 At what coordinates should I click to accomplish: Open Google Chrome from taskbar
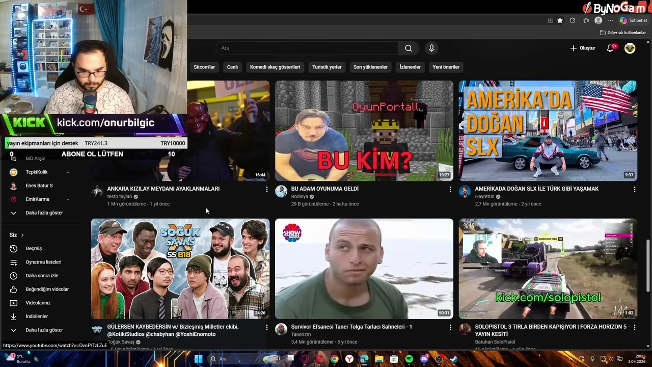[334, 359]
